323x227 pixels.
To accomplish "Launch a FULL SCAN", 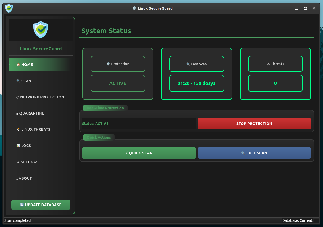I will click(254, 153).
